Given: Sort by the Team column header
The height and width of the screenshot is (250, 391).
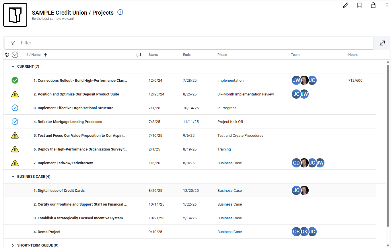Looking at the screenshot, I should 295,55.
